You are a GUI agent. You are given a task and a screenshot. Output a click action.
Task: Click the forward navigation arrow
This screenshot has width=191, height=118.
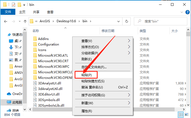tap(13, 21)
